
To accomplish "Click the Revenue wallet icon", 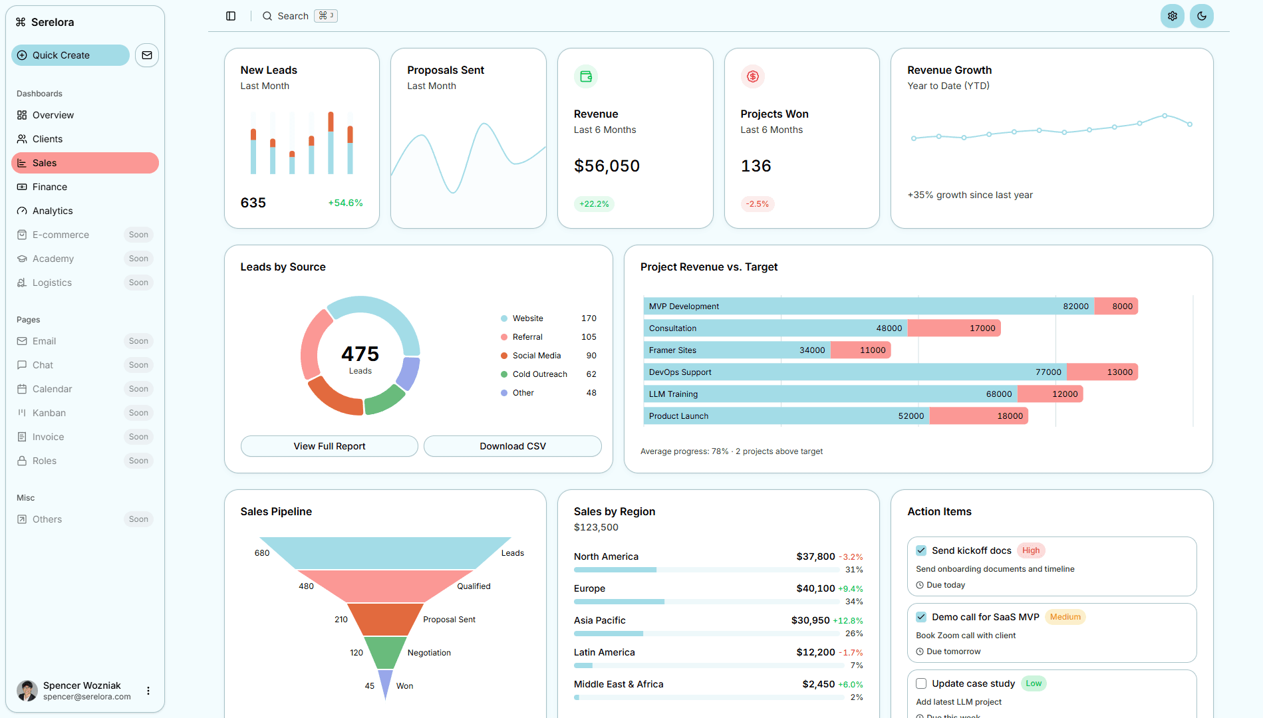I will 585,76.
